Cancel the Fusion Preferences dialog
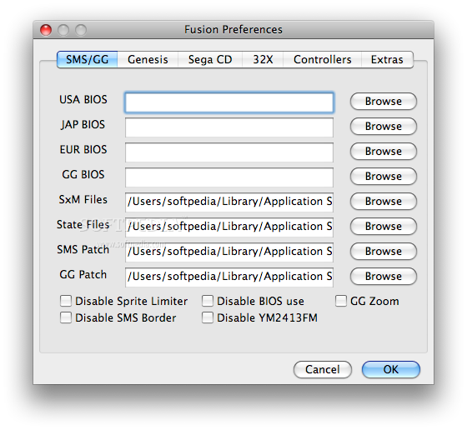Screen dimensions: 467x430 [323, 370]
